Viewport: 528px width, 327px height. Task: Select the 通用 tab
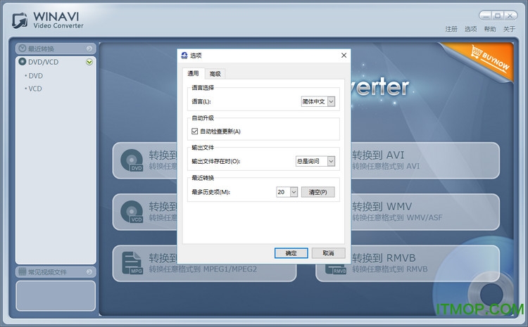click(193, 74)
